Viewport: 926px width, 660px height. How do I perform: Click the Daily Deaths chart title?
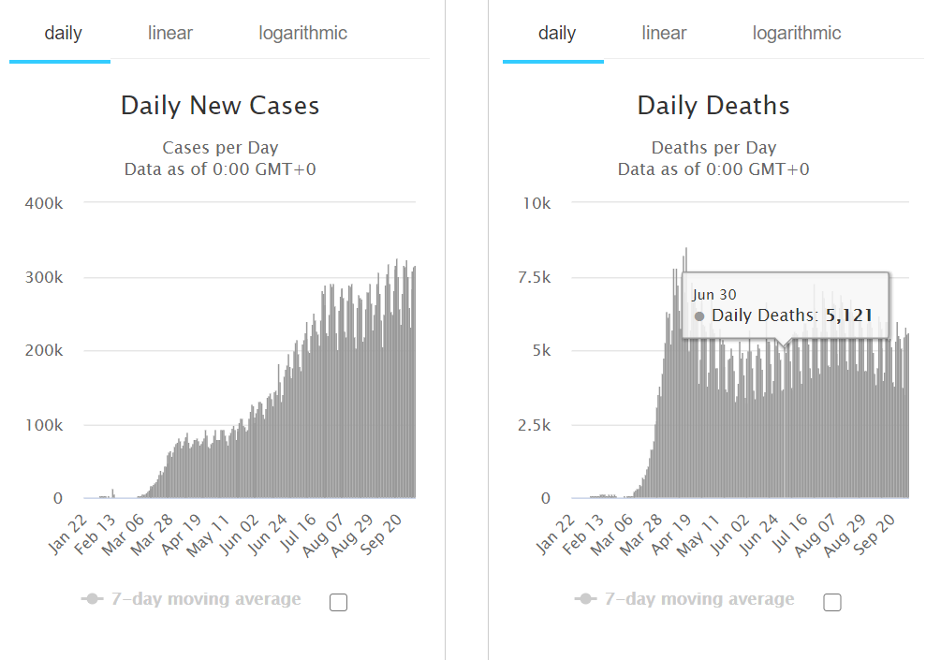[713, 106]
